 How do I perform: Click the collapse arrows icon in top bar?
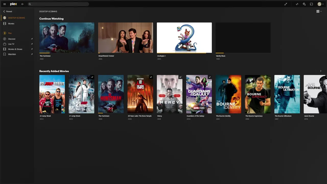pyautogui.click(x=286, y=4)
